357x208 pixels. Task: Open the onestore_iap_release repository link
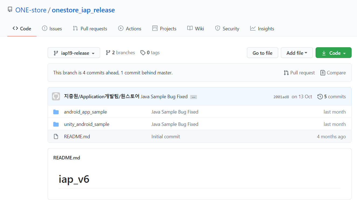click(83, 10)
